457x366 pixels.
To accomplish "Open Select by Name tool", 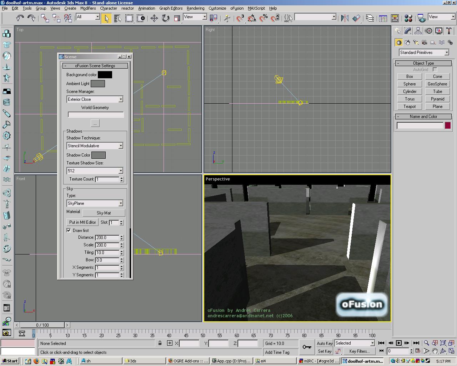I will click(117, 18).
